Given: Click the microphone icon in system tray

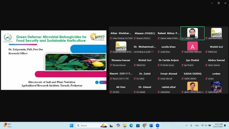Looking at the screenshot, I should (191, 126).
